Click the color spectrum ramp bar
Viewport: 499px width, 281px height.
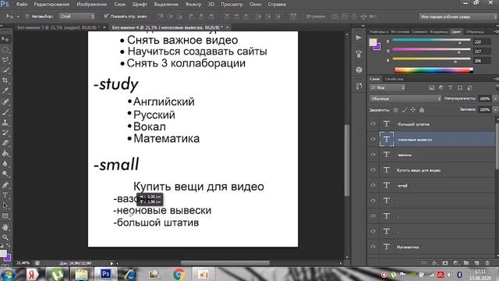point(434,70)
